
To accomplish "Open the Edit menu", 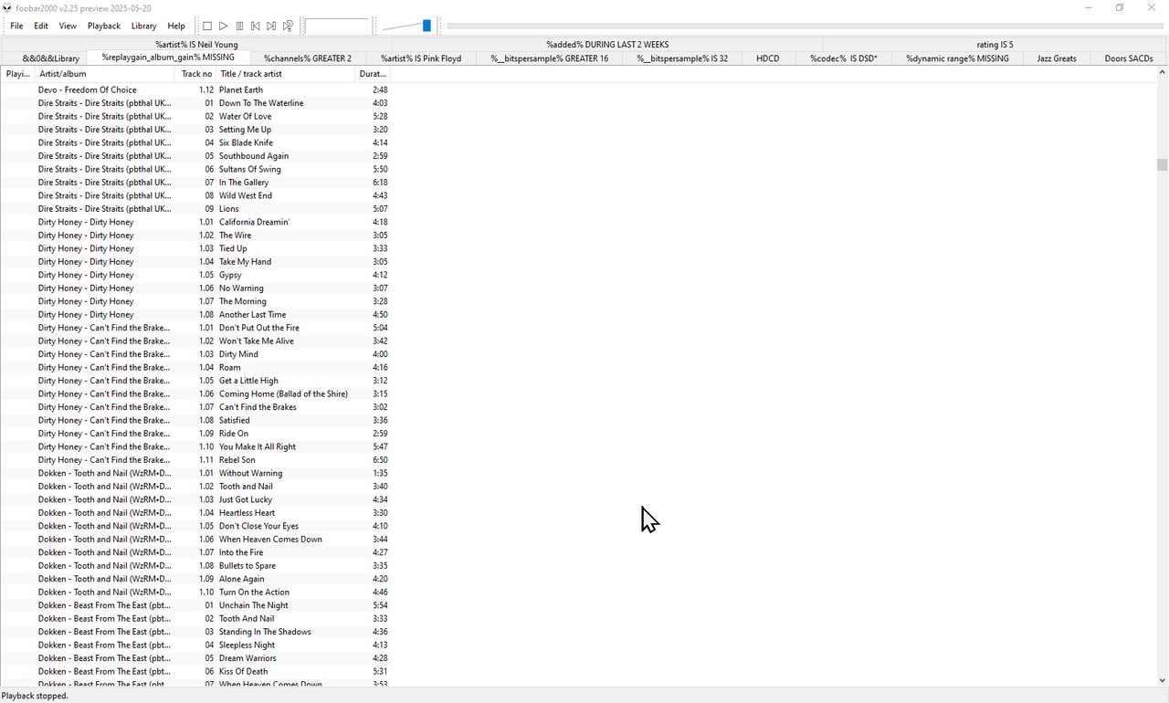I will pyautogui.click(x=41, y=26).
